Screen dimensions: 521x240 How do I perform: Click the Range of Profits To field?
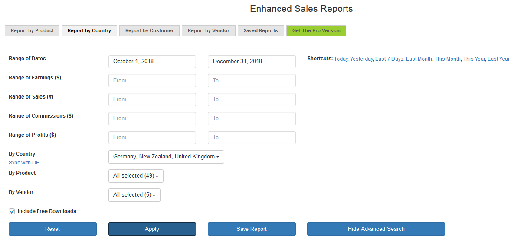point(252,138)
